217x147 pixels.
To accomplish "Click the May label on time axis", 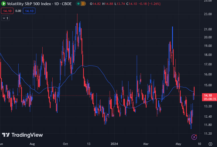I will (x=178, y=144).
